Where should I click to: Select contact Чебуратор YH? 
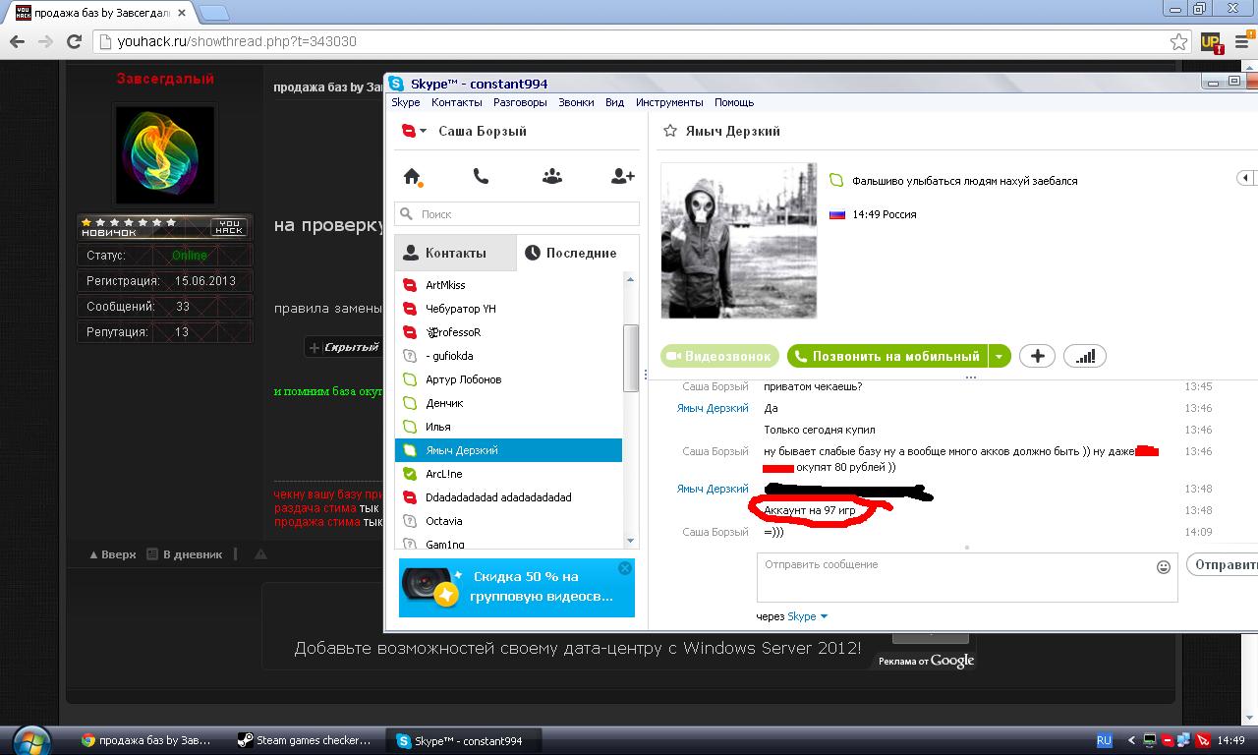[508, 309]
